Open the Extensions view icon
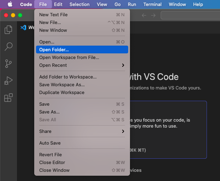The height and width of the screenshot is (181, 220). point(8,98)
